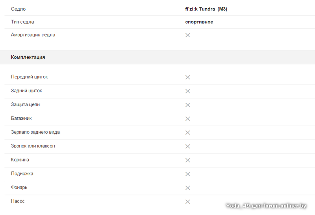Click the Комплектация section header
This screenshot has height=215, width=315.
28,57
